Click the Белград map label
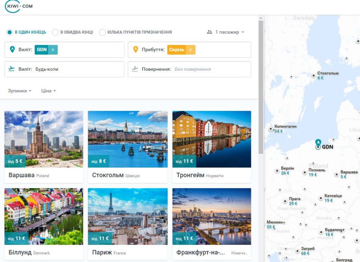360x262 pixels. click(344, 260)
